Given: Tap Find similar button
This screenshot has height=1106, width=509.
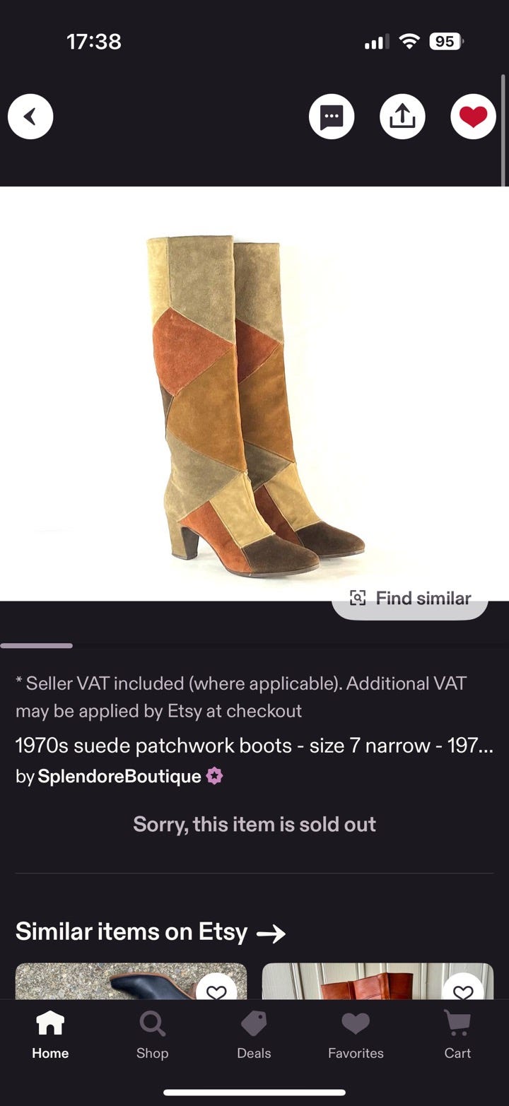Looking at the screenshot, I should coord(410,599).
